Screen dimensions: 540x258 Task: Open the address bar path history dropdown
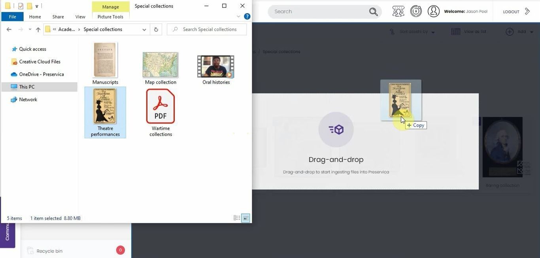coord(144,30)
